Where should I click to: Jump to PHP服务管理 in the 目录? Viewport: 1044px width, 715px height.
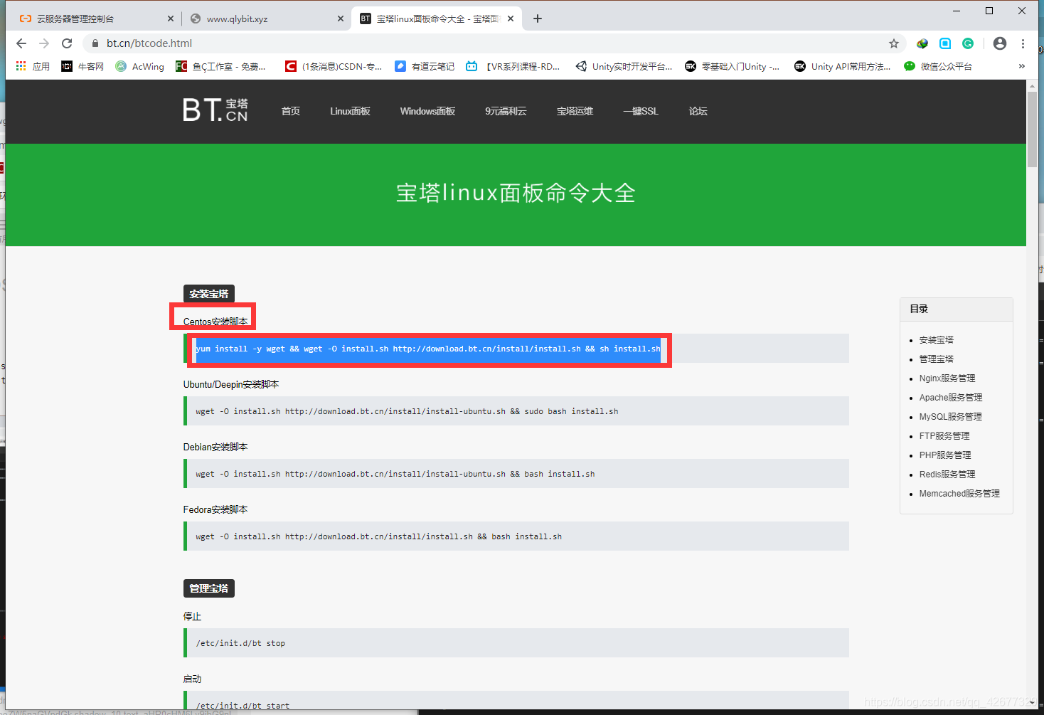[x=945, y=455]
